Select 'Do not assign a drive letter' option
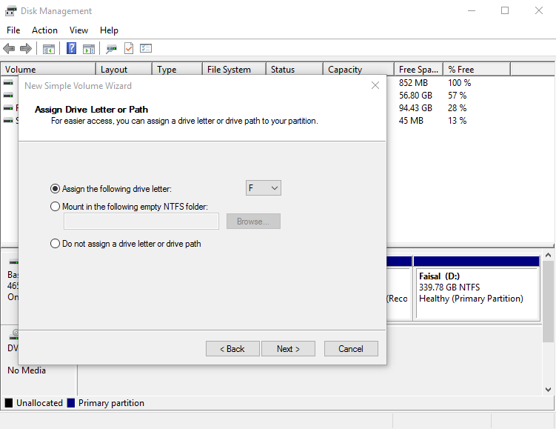 tap(56, 244)
